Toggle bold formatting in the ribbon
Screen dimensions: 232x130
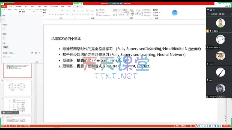tap(50, 14)
